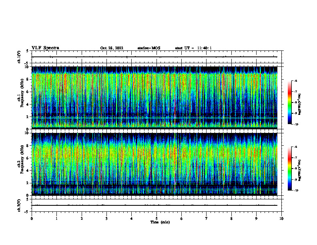The height and width of the screenshot is (245, 317).
Task: Click the "-6" label on ch.1 colorbar
Action: (x=295, y=81)
